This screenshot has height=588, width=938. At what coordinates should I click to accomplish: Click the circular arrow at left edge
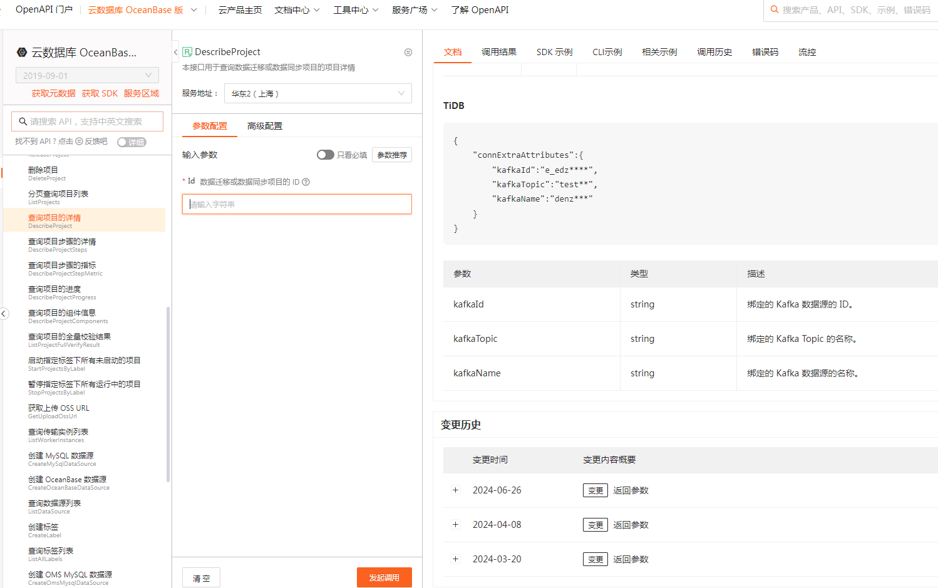click(x=4, y=314)
